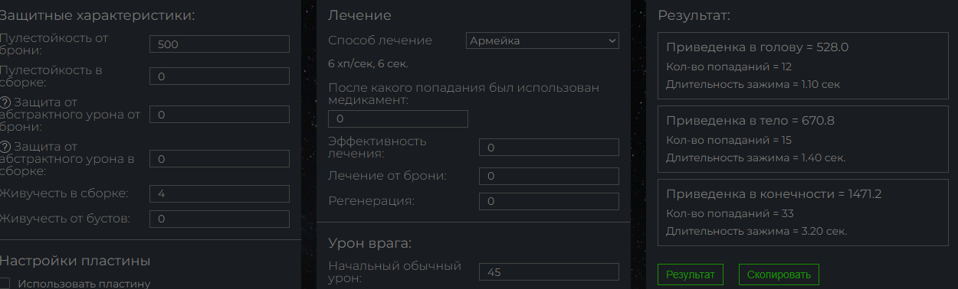Image resolution: width=958 pixels, height=289 pixels.
Task: Click help icon beside Защита от абстрактного урона в сборке
Action: [6, 146]
